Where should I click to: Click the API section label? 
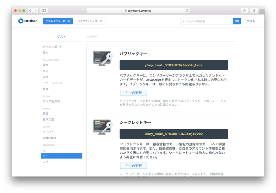[x=44, y=151]
